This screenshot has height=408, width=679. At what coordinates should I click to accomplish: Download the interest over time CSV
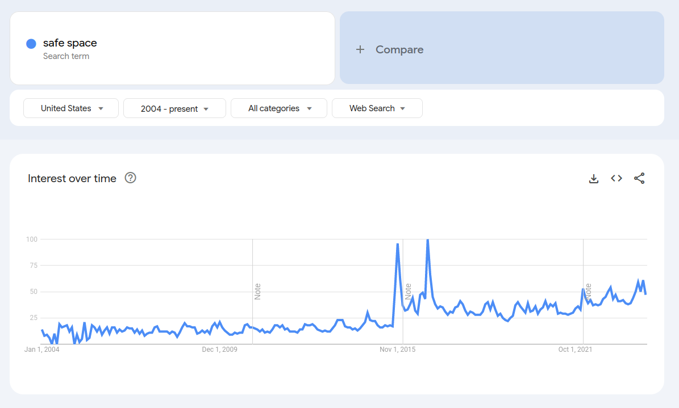(x=594, y=178)
